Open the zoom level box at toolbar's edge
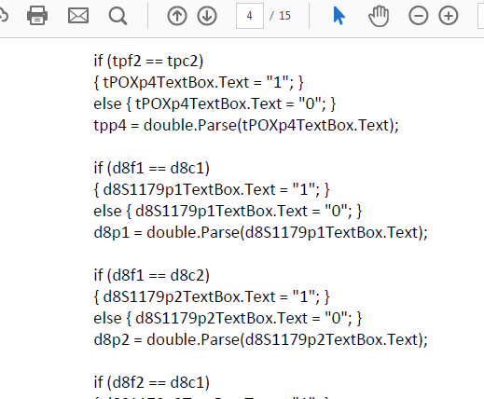484x399 pixels. [480, 16]
